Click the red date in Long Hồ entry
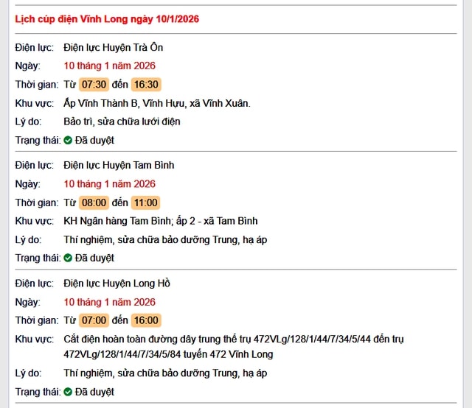The height and width of the screenshot is (408, 472). tap(109, 301)
